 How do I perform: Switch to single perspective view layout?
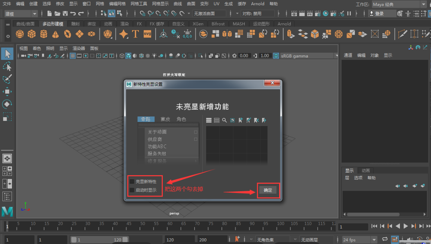pos(7,158)
